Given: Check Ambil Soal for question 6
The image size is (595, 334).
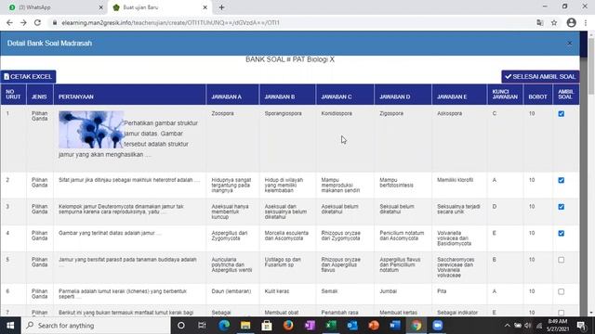Looking at the screenshot, I should [x=561, y=291].
